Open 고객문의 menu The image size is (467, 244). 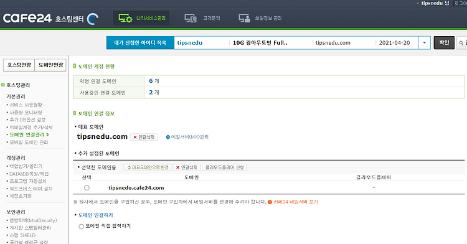pos(202,18)
